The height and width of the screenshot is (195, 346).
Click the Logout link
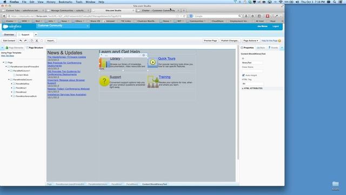point(276,27)
